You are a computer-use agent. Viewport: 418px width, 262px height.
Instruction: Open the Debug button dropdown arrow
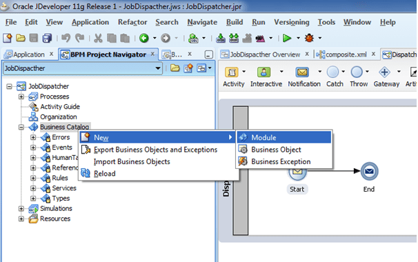click(320, 38)
